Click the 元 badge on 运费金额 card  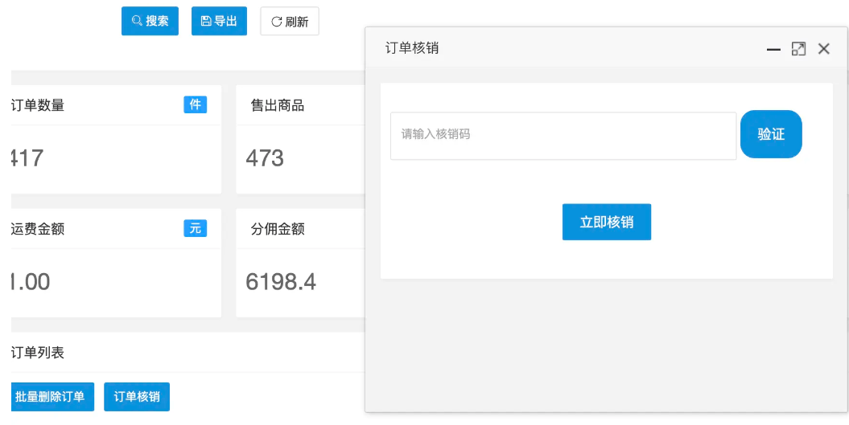[x=195, y=228]
